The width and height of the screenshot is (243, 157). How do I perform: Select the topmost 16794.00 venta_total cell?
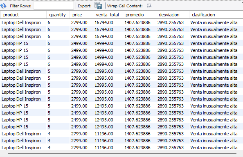pos(108,22)
